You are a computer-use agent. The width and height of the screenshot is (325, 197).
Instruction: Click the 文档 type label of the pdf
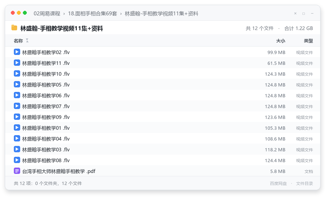309,171
